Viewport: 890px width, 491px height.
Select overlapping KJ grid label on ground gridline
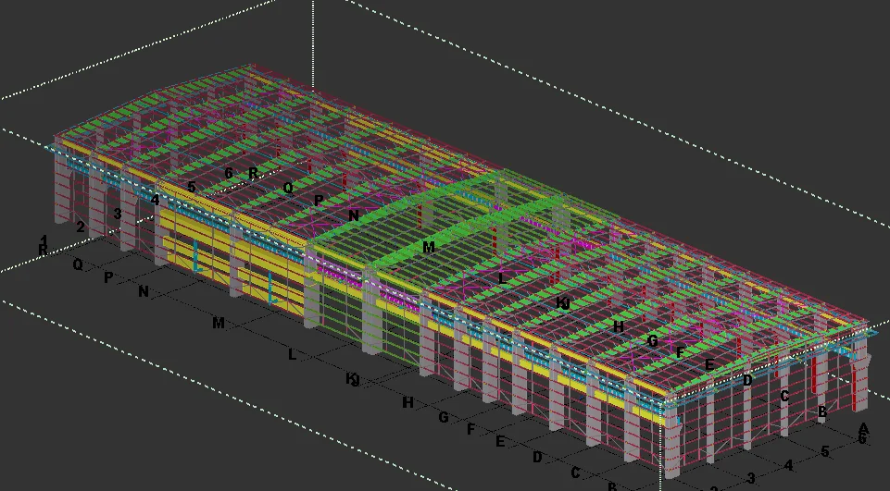click(353, 379)
